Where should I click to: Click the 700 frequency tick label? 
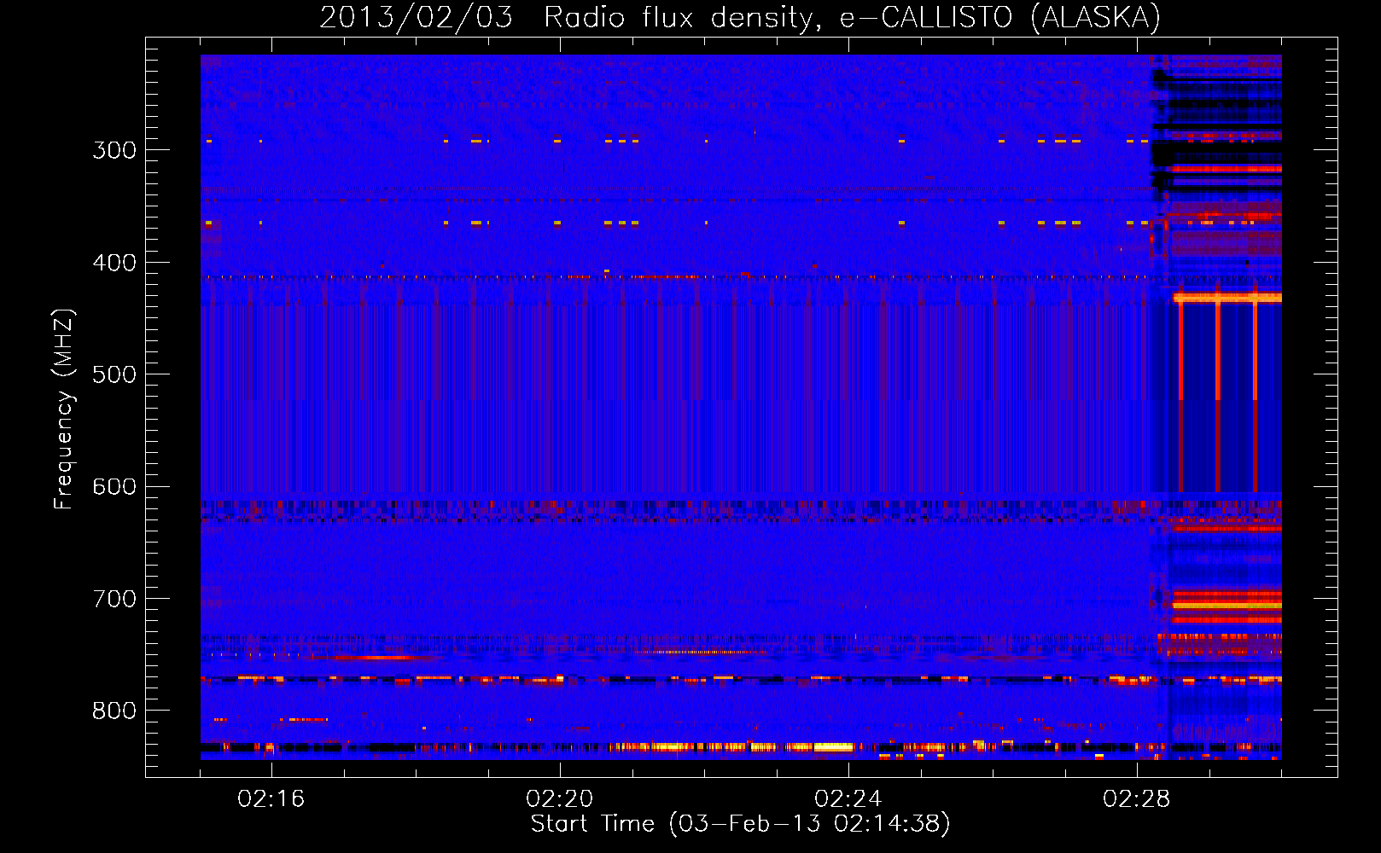tap(114, 599)
